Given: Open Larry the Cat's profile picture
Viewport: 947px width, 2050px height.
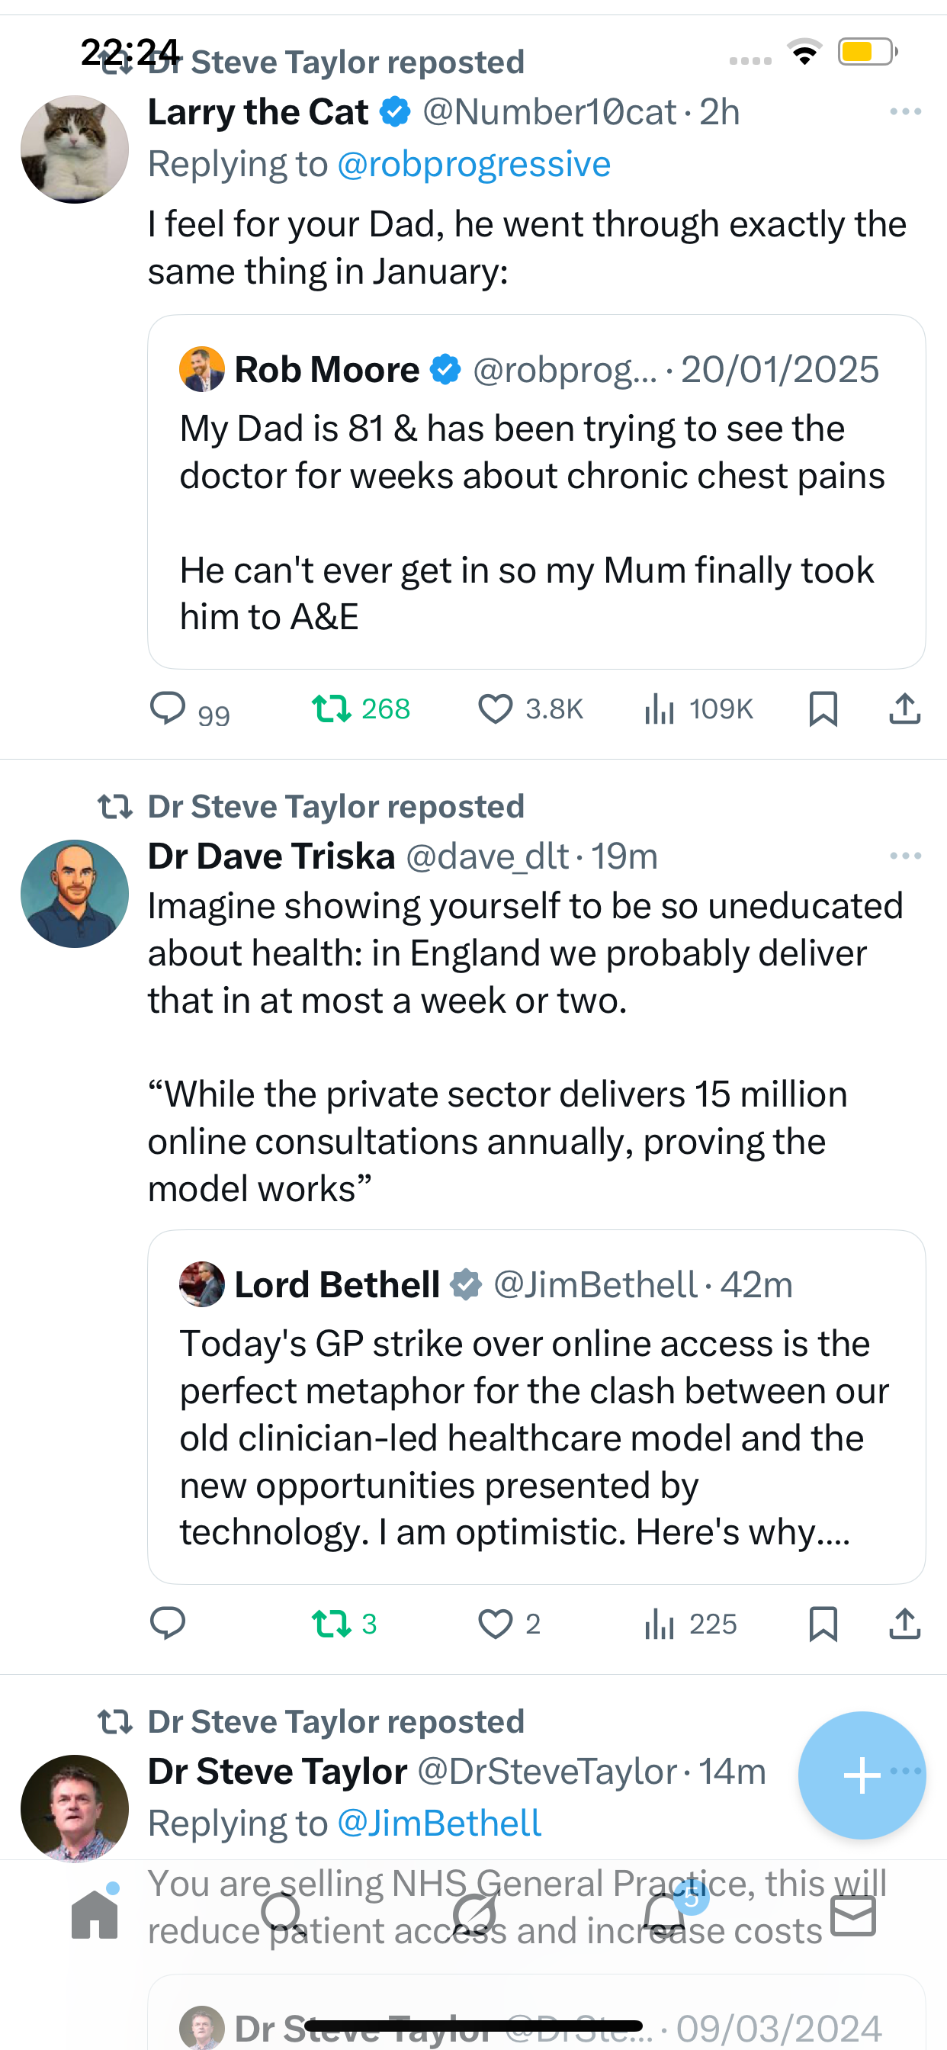Looking at the screenshot, I should 75,149.
